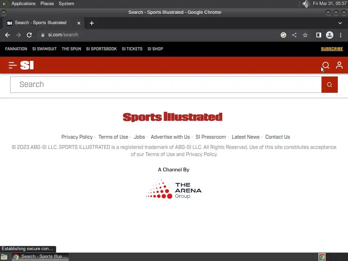Click the window menu icon in title bar
The image size is (348, 261).
[x=3, y=13]
